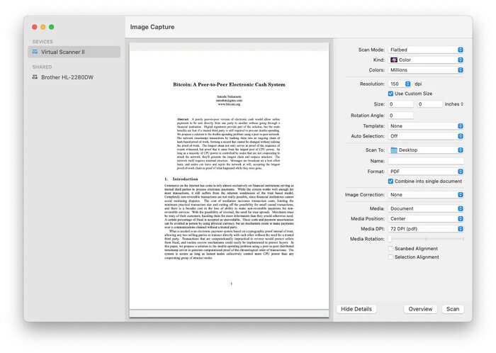
Task: Click the Brother HL-2280DW printer icon
Action: click(x=35, y=77)
